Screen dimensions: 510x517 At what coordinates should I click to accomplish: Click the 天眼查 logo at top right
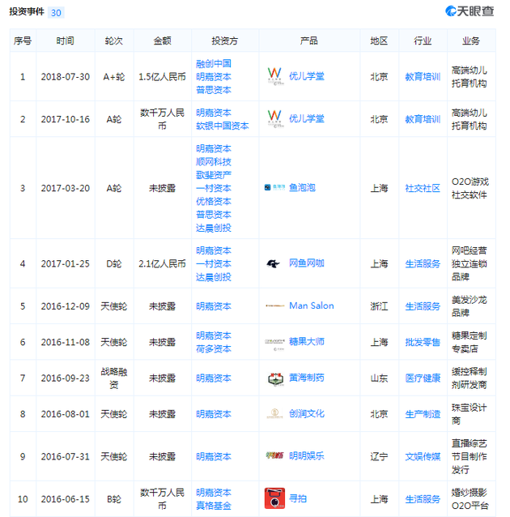(469, 11)
